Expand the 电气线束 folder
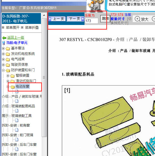155x156 pixels. [3, 59]
